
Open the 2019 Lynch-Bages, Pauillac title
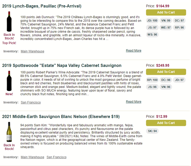pyautogui.click(x=42, y=6)
